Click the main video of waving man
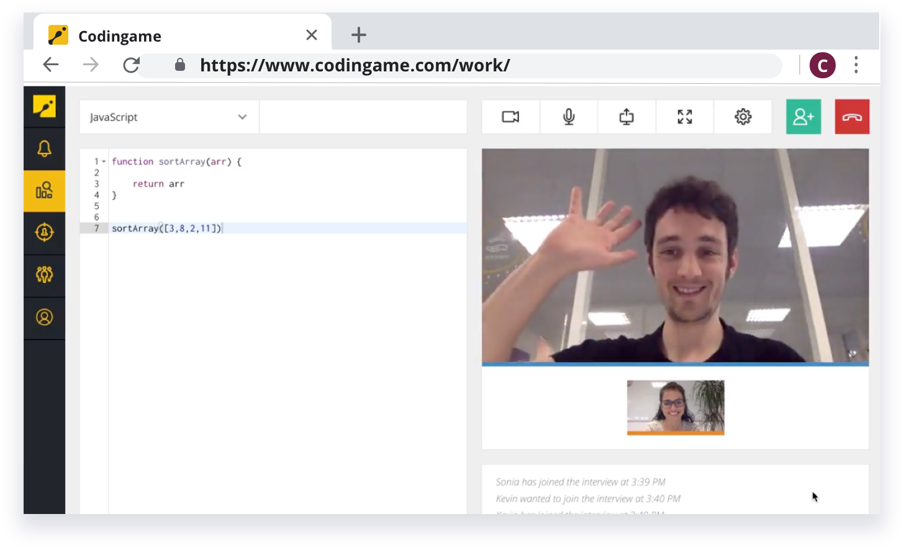This screenshot has width=904, height=550. tap(676, 256)
